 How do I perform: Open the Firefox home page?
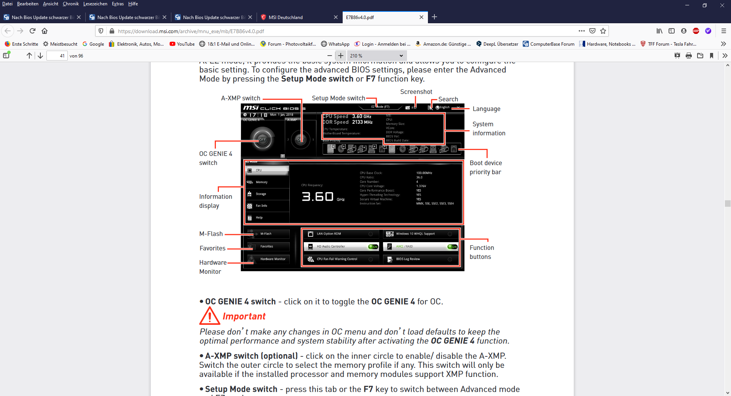(x=45, y=31)
